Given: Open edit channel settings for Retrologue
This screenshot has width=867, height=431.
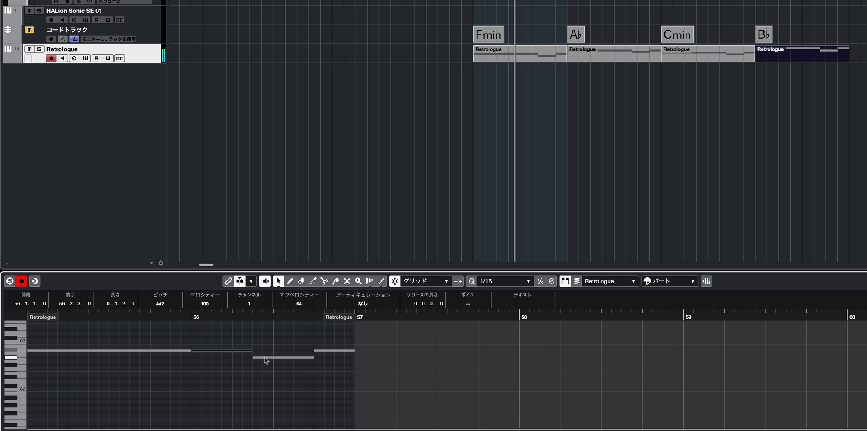Looking at the screenshot, I should pyautogui.click(x=74, y=58).
